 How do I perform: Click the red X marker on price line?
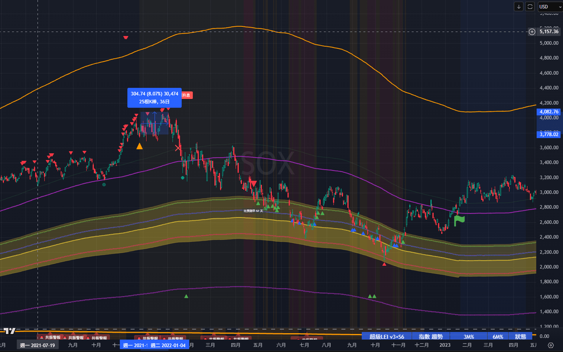tap(178, 148)
